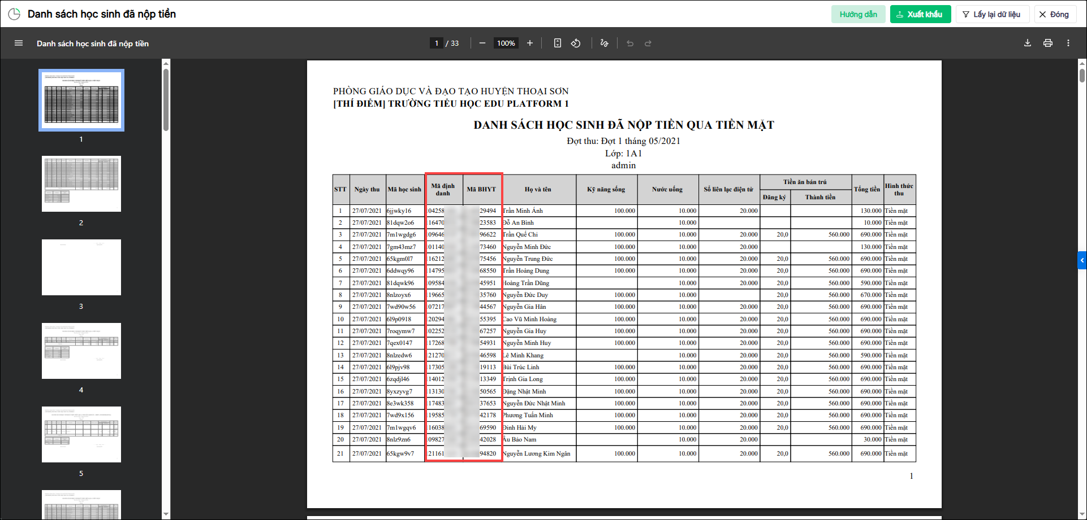Print the student payment list
Image resolution: width=1087 pixels, height=520 pixels.
[x=1048, y=43]
